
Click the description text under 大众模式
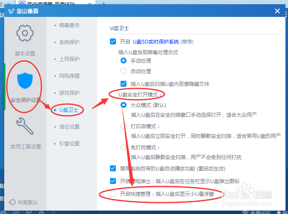coord(194,115)
